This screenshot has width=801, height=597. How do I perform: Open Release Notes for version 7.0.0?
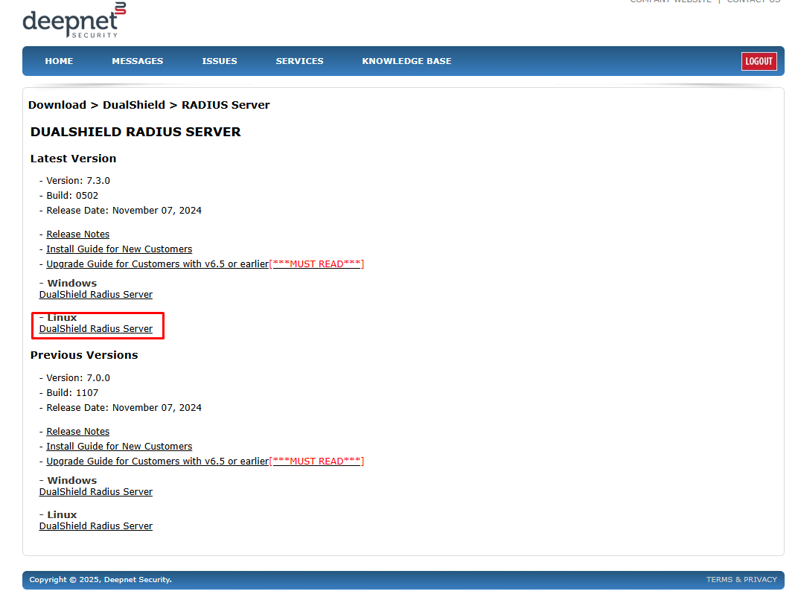[78, 432]
